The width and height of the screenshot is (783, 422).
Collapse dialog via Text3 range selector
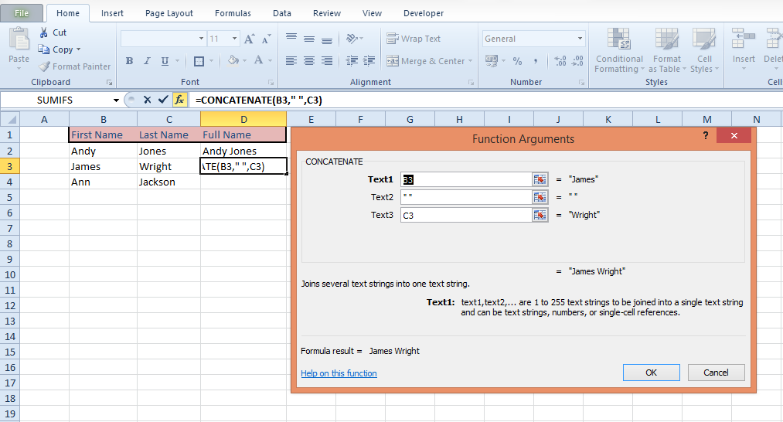click(x=540, y=215)
